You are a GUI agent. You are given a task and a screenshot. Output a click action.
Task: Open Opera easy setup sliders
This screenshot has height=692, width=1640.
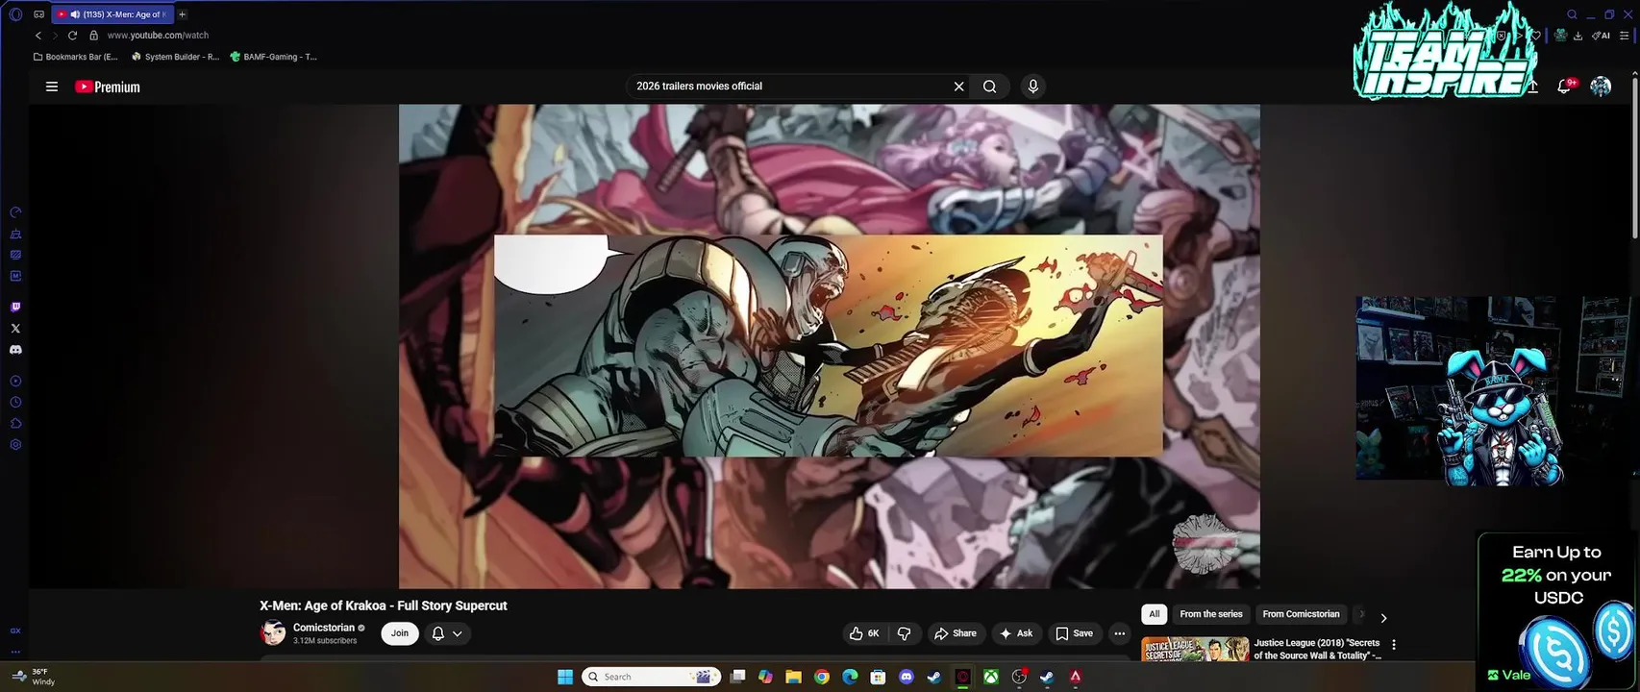[x=1625, y=36]
